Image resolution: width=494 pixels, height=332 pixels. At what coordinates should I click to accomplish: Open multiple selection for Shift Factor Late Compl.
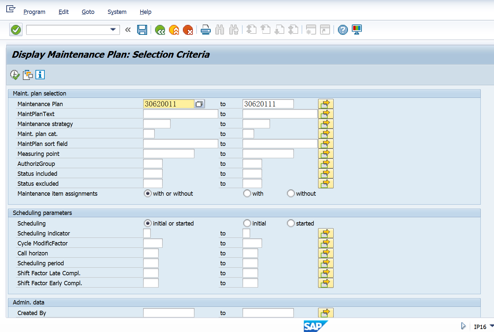tap(326, 273)
